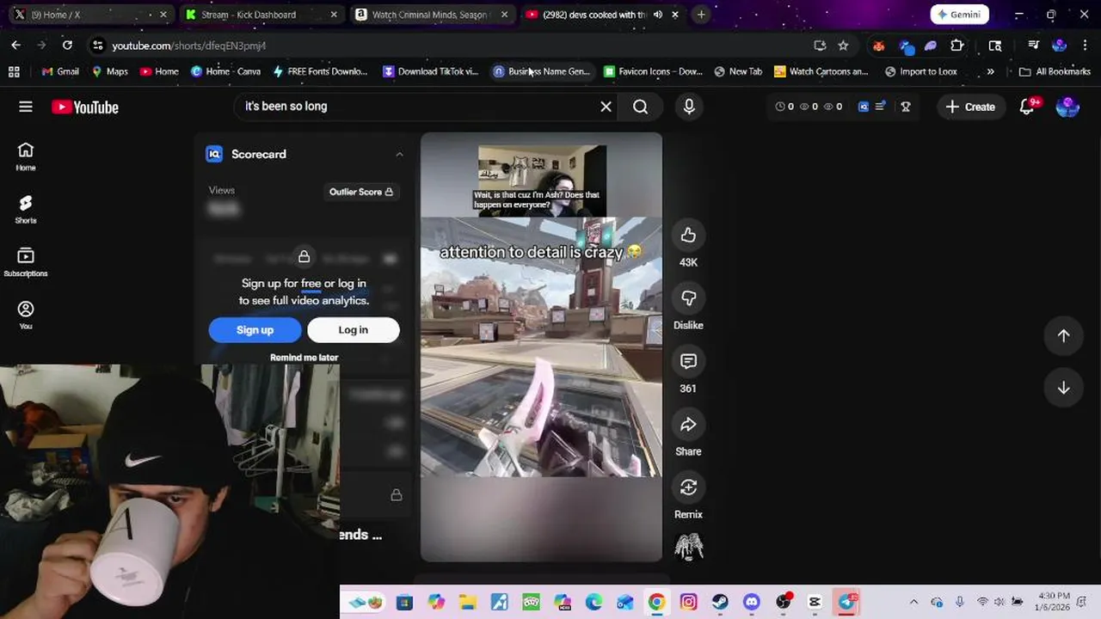Open the Chrome three-dot menu
1101x619 pixels.
pyautogui.click(x=1085, y=46)
